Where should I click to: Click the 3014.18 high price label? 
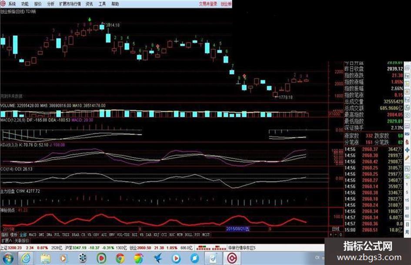coord(113,25)
